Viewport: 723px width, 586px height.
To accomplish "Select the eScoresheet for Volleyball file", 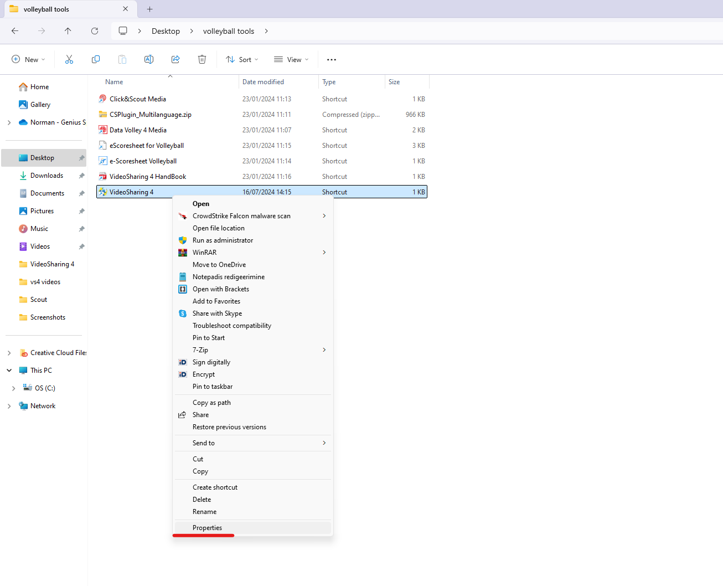I will 262,146.
